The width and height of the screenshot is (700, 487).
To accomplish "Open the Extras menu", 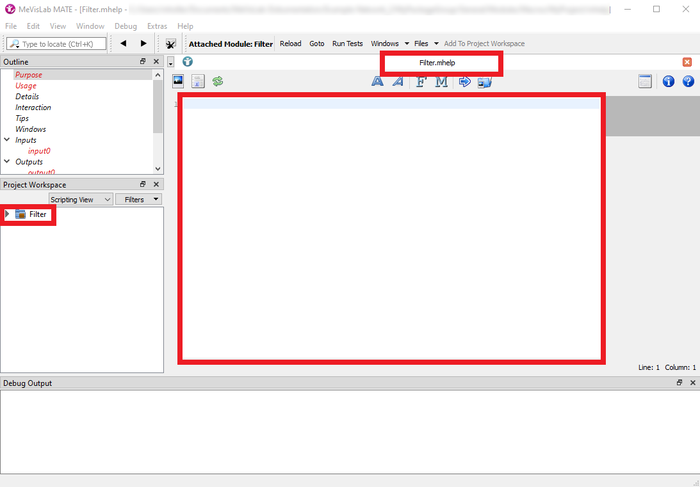I will pyautogui.click(x=157, y=26).
